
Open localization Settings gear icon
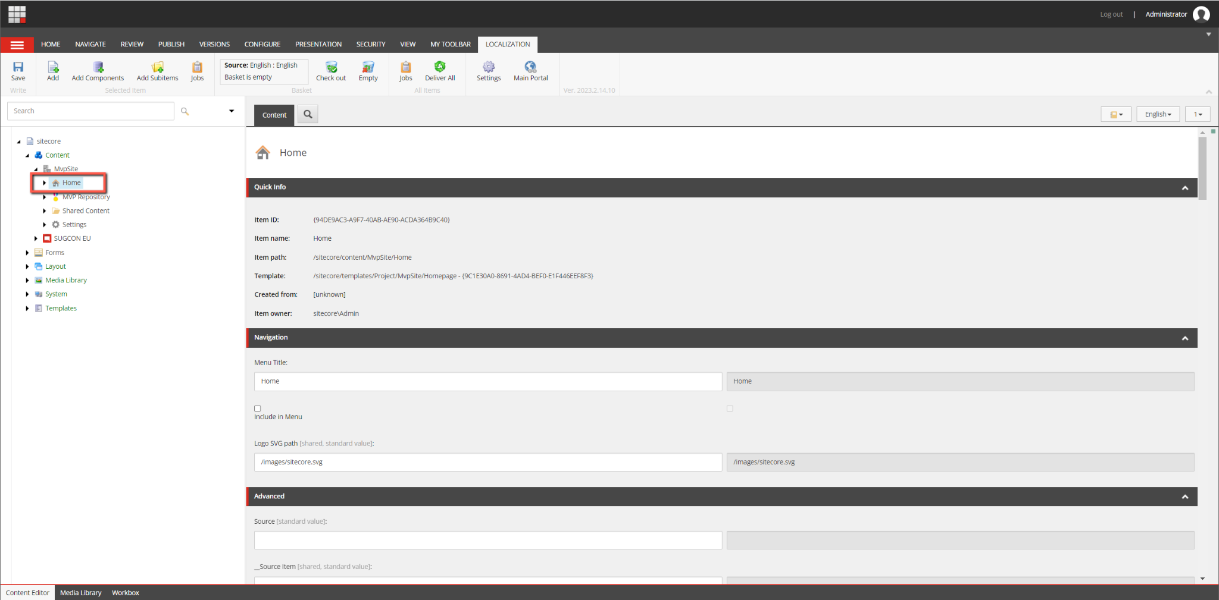(x=489, y=71)
